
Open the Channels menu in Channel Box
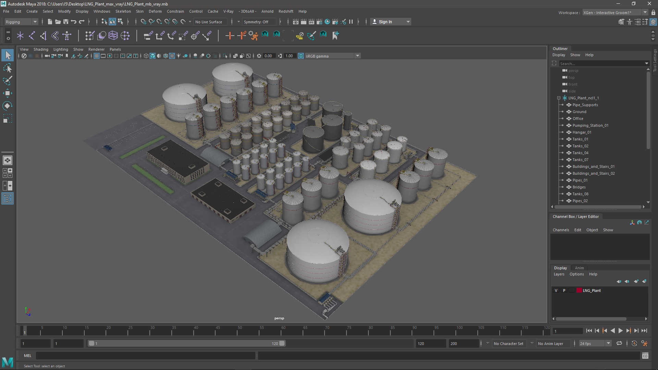point(561,230)
